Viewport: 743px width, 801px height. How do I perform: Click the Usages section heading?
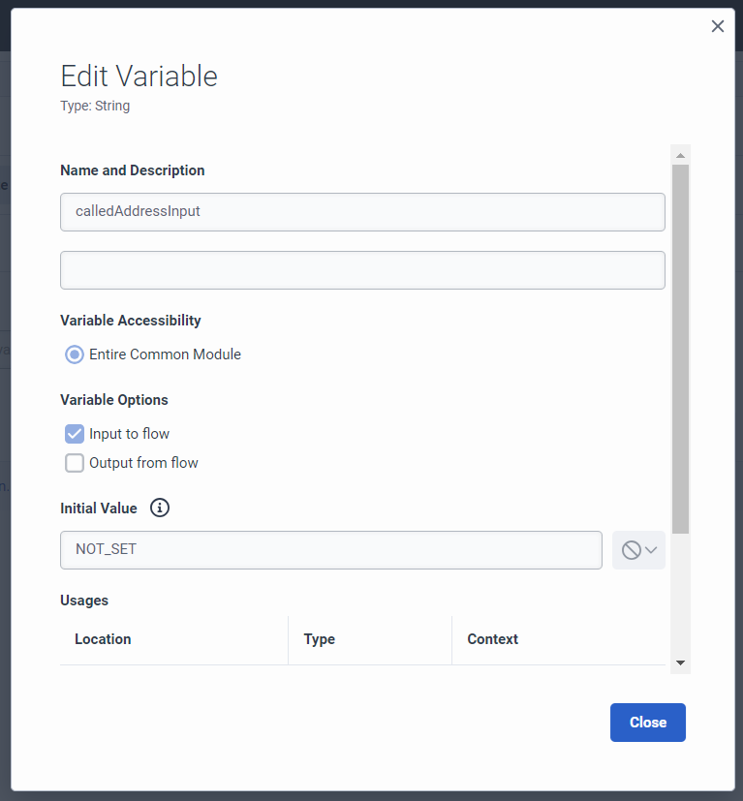click(84, 601)
